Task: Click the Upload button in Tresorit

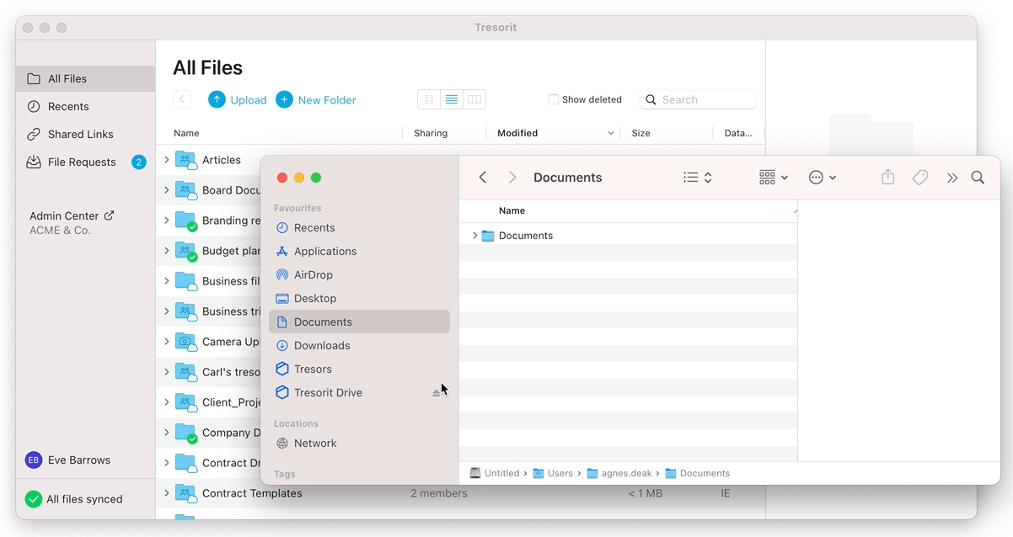Action: tap(238, 99)
